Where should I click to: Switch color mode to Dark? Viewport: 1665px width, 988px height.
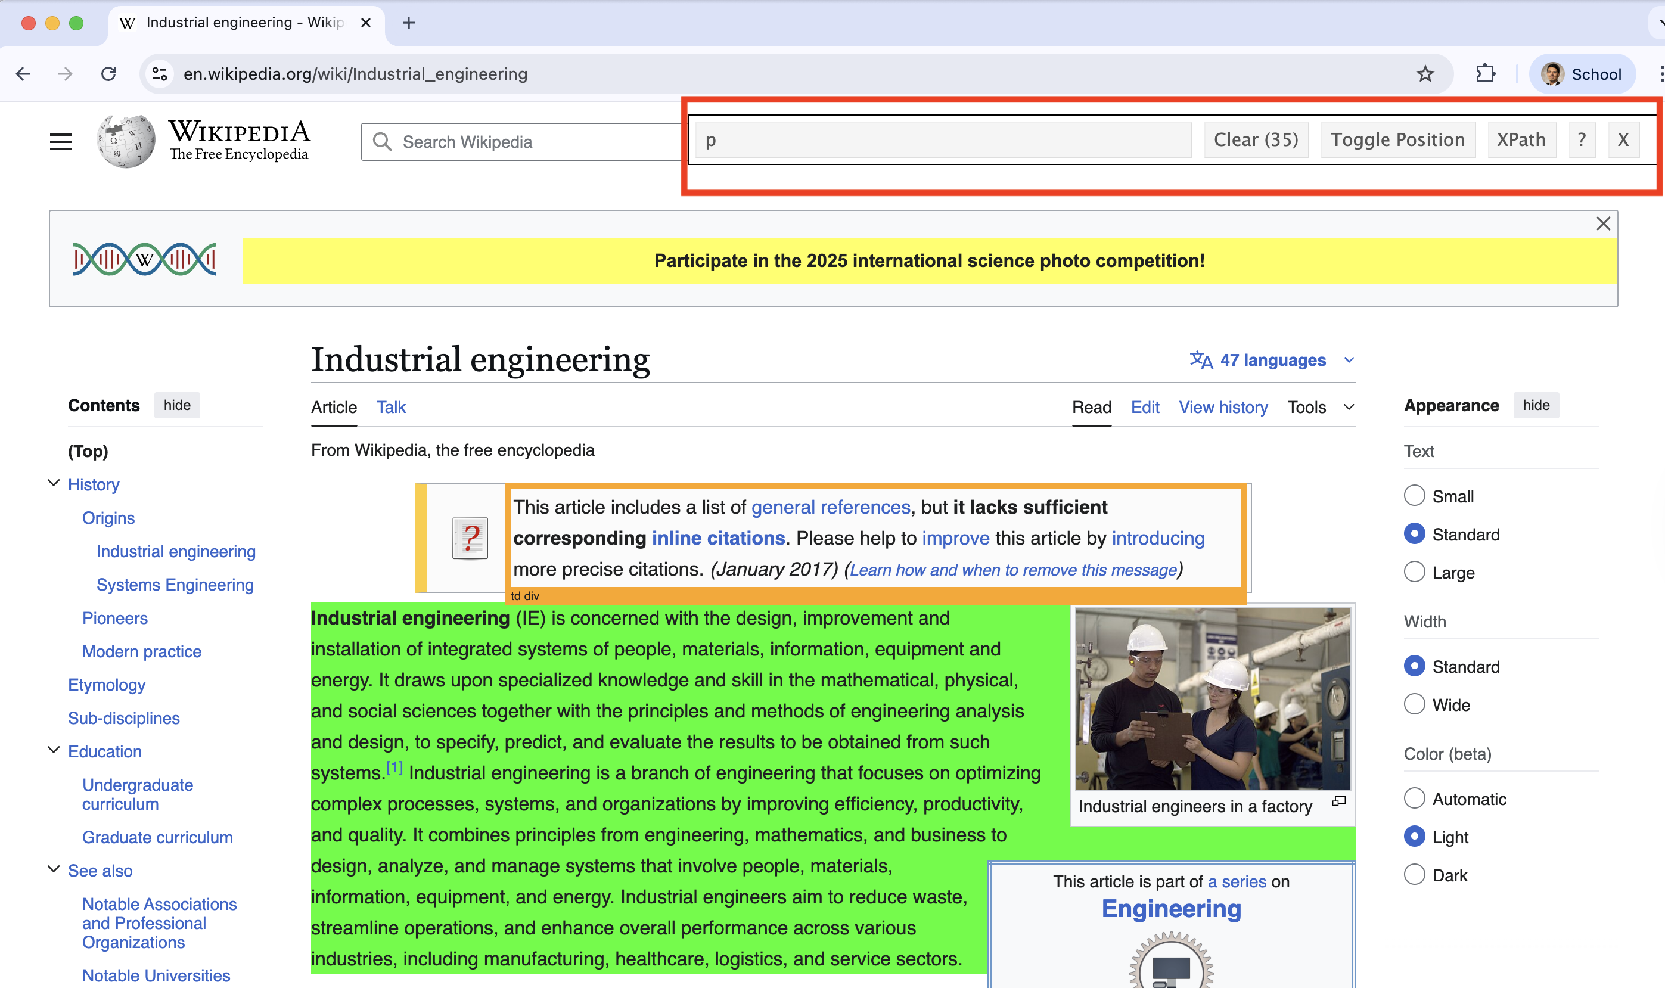point(1414,875)
